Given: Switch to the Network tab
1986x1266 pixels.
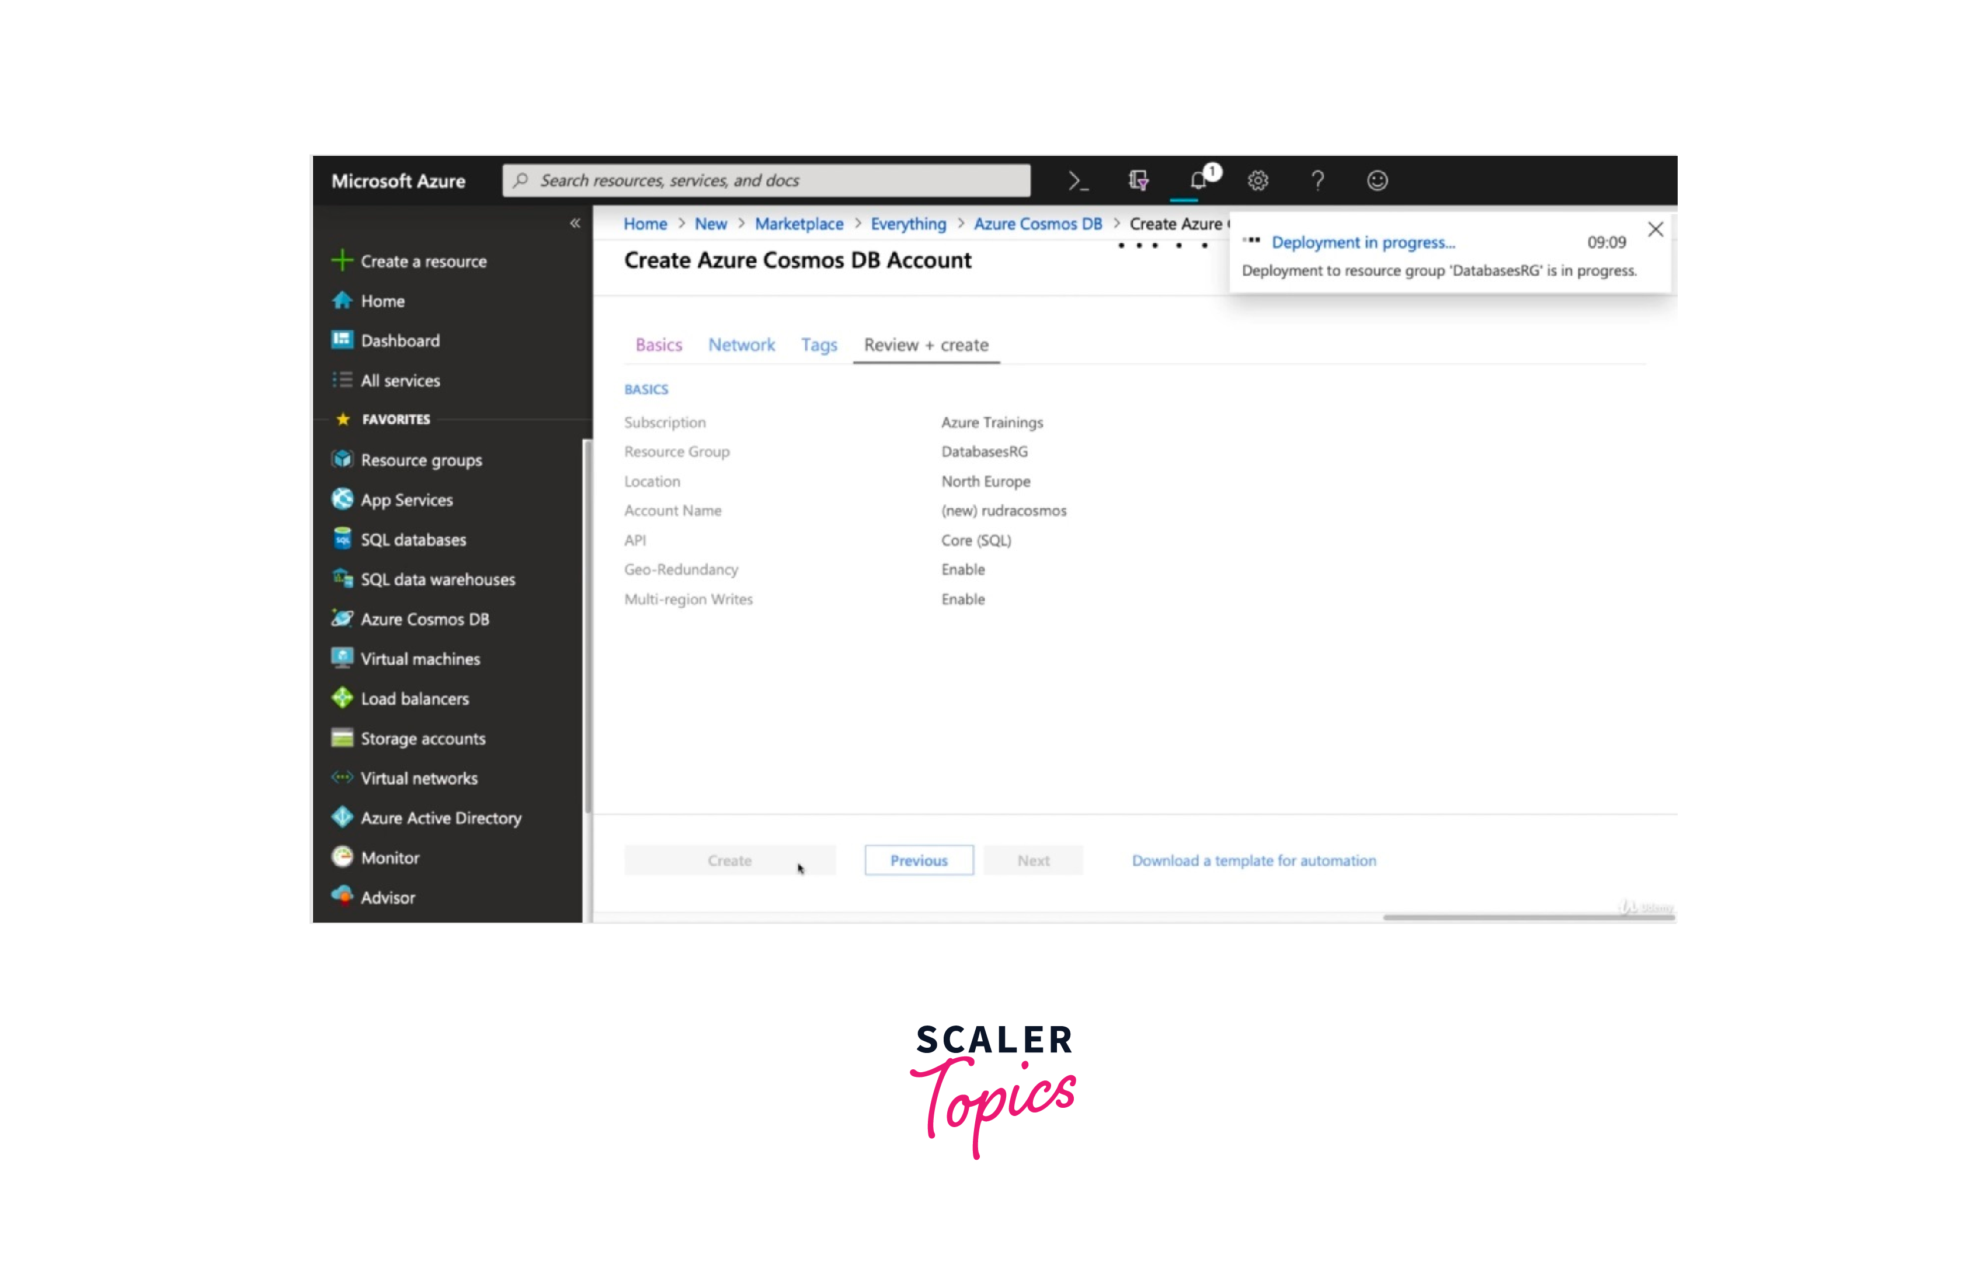Looking at the screenshot, I should [742, 346].
